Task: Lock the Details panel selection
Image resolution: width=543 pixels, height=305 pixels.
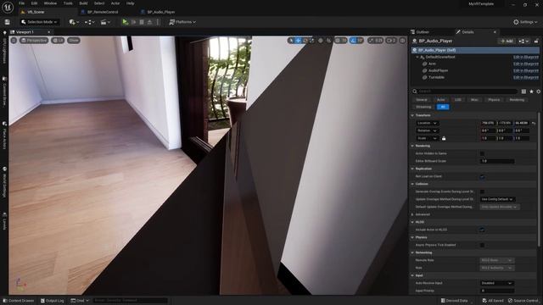Action: (x=536, y=41)
